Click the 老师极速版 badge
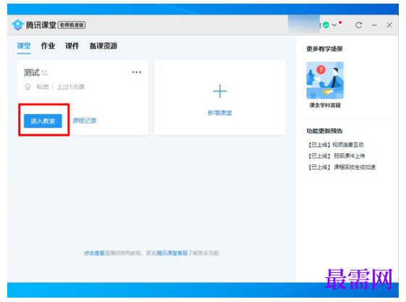406x302 pixels. [72, 25]
